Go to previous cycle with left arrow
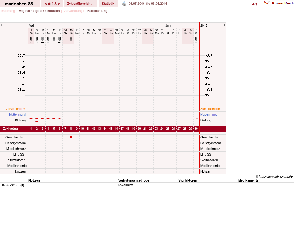The width and height of the screenshot is (294, 234). (46, 4)
